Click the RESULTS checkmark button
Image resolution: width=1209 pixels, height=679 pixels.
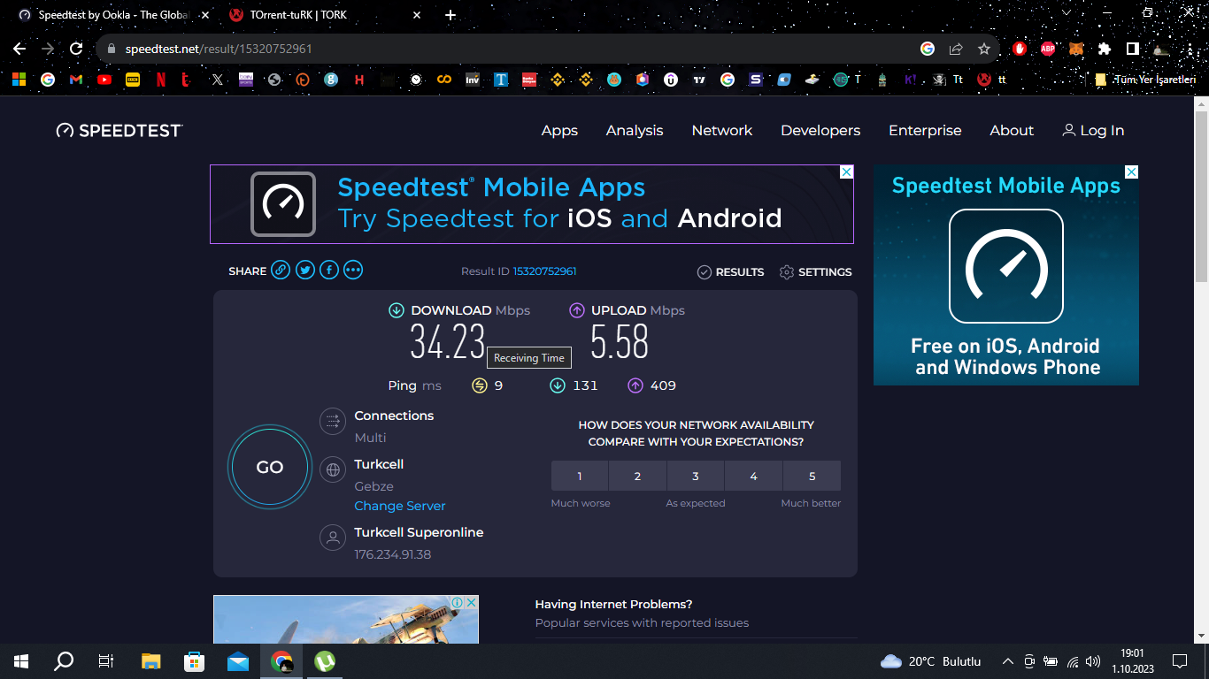pyautogui.click(x=730, y=272)
